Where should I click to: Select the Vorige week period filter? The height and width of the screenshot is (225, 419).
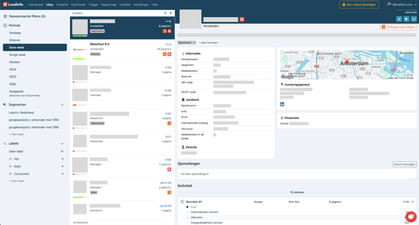(x=17, y=55)
